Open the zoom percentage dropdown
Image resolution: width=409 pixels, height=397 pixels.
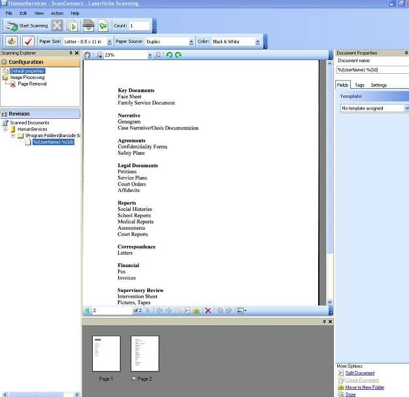click(x=150, y=56)
